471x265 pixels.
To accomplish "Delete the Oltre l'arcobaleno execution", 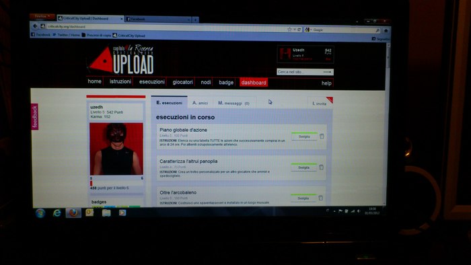I will point(320,198).
